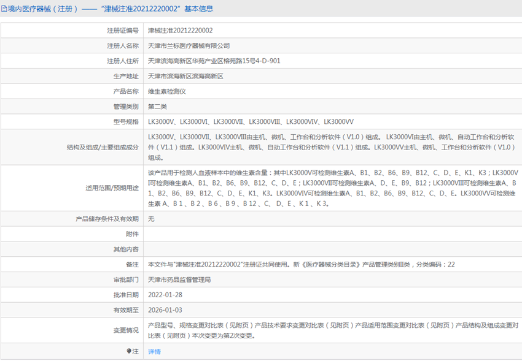This screenshot has width=522, height=361.
Task: Click the 适用范围/预期用途 row label
Action: [x=112, y=188]
